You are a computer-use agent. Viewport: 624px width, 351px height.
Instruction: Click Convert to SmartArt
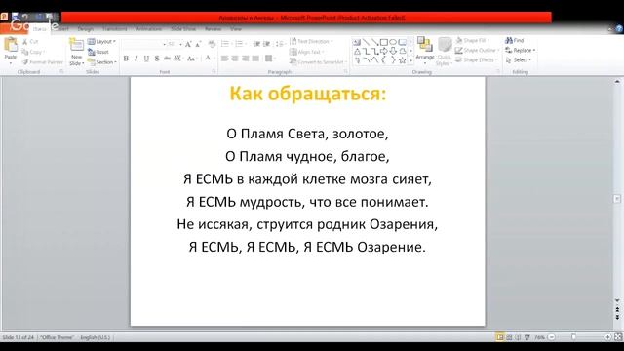click(x=318, y=62)
